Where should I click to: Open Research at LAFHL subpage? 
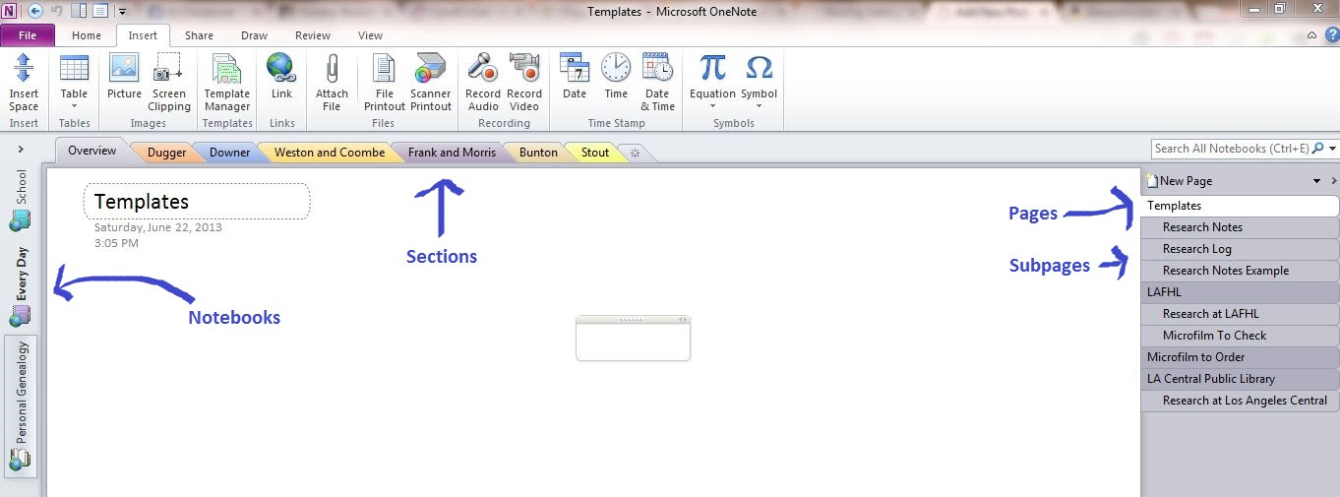[1241, 314]
